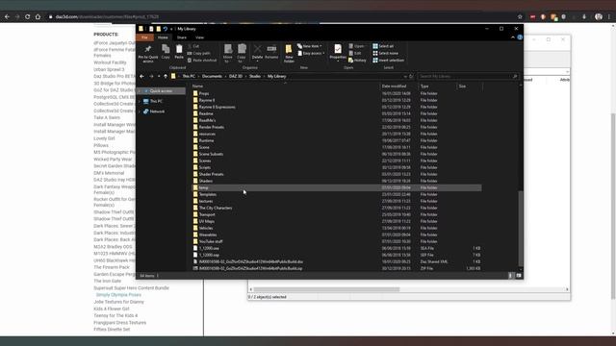Select the temp folder
The height and width of the screenshot is (346, 616).
pyautogui.click(x=336, y=188)
